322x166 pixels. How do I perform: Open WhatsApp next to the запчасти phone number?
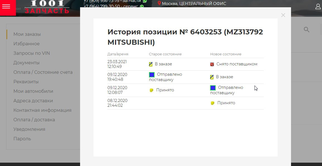tap(145, 1)
